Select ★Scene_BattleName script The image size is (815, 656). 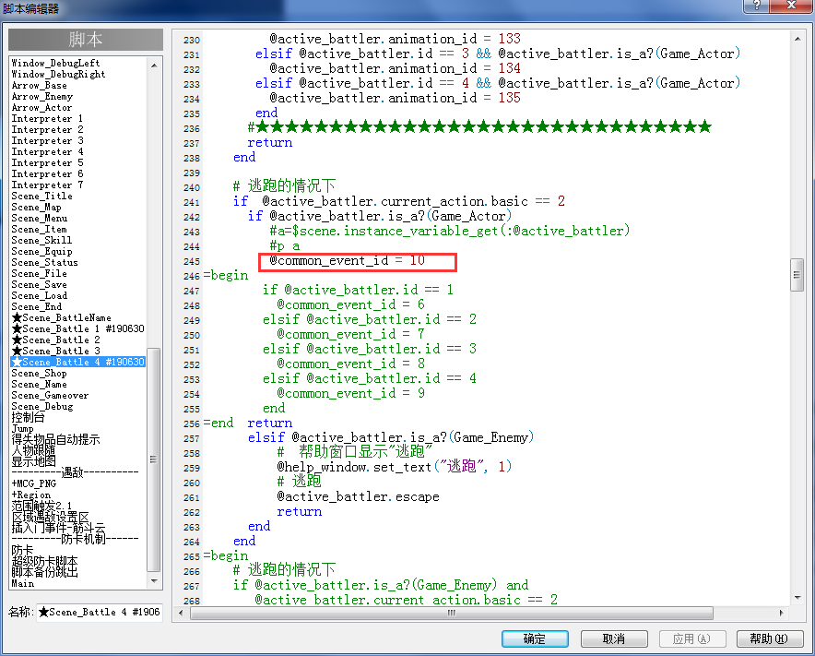tap(62, 317)
